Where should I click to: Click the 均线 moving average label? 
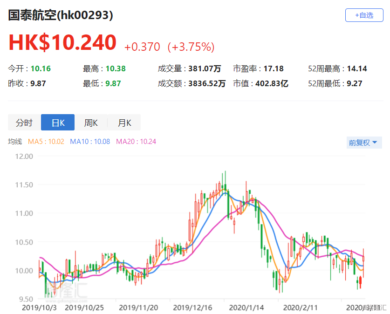tap(15, 142)
